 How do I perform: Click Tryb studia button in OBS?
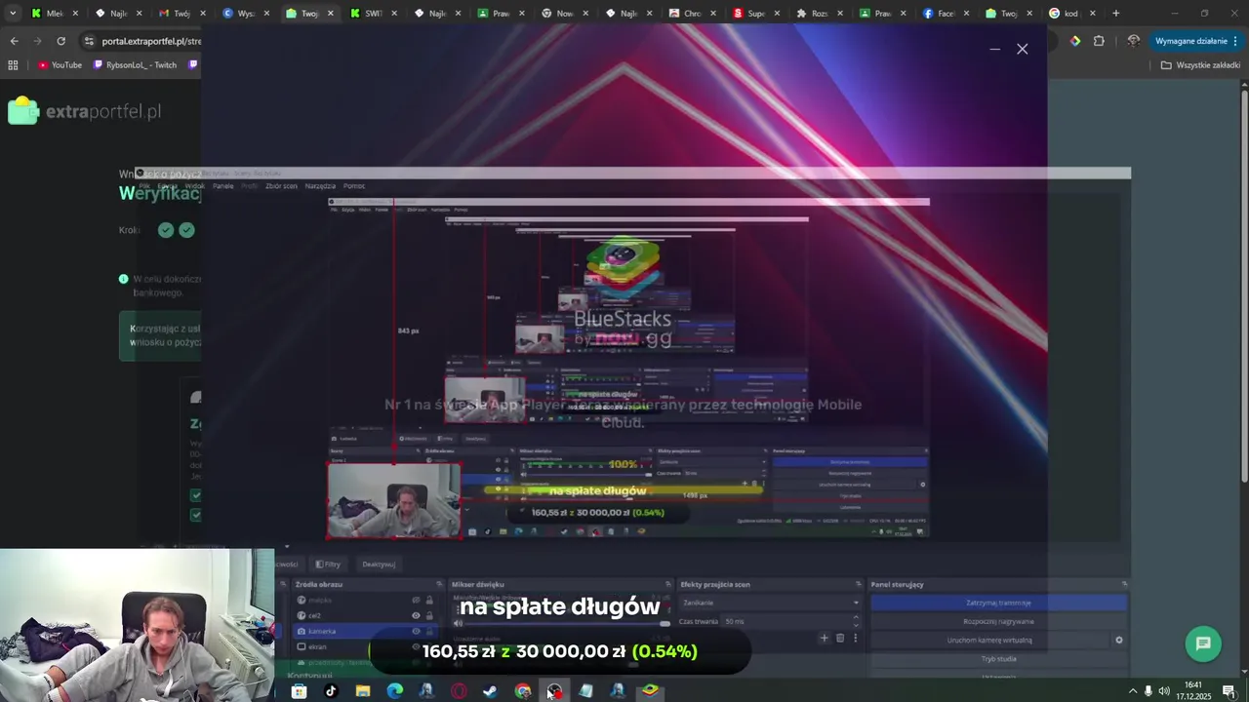tap(998, 658)
